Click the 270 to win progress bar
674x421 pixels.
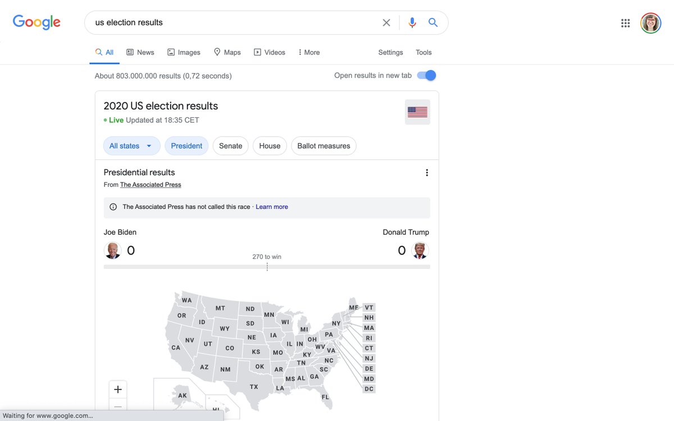tap(267, 267)
